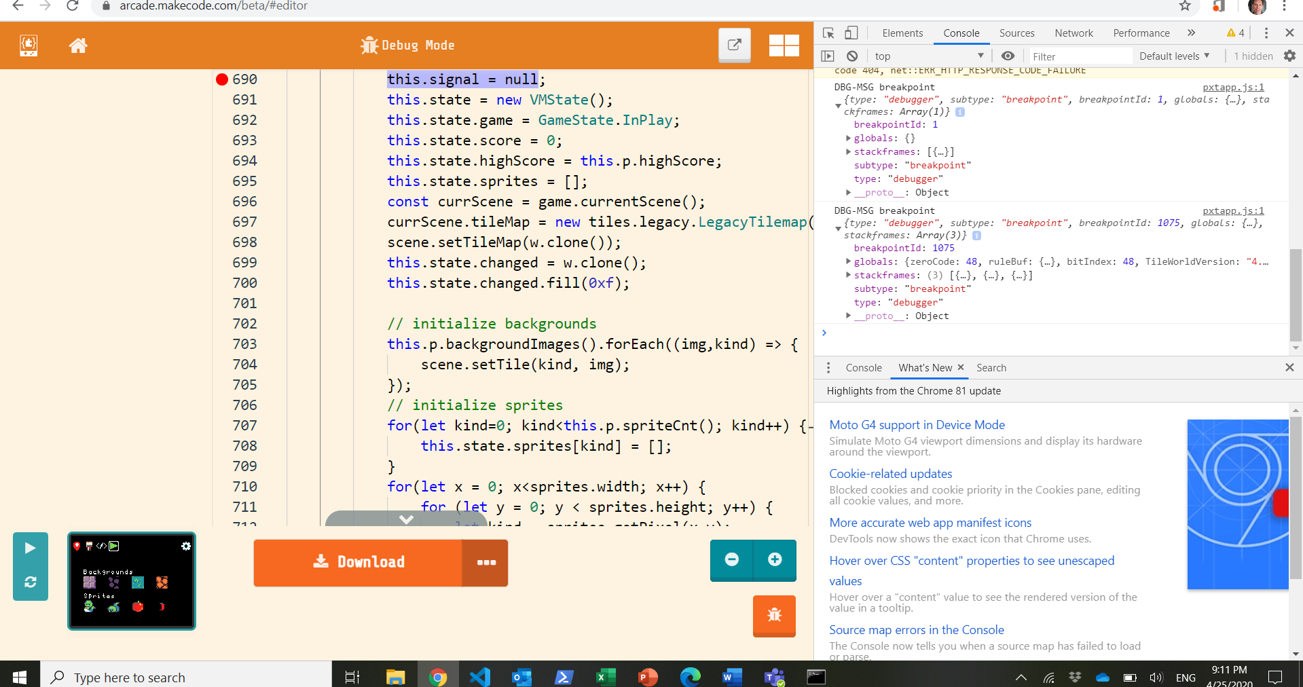
Task: Open the debug bug icon near the simulator
Action: click(774, 616)
